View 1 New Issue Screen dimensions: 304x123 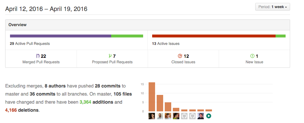pos(254,59)
